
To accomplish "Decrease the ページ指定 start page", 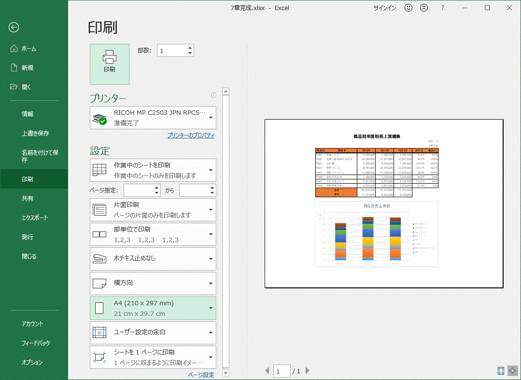I will (x=157, y=193).
